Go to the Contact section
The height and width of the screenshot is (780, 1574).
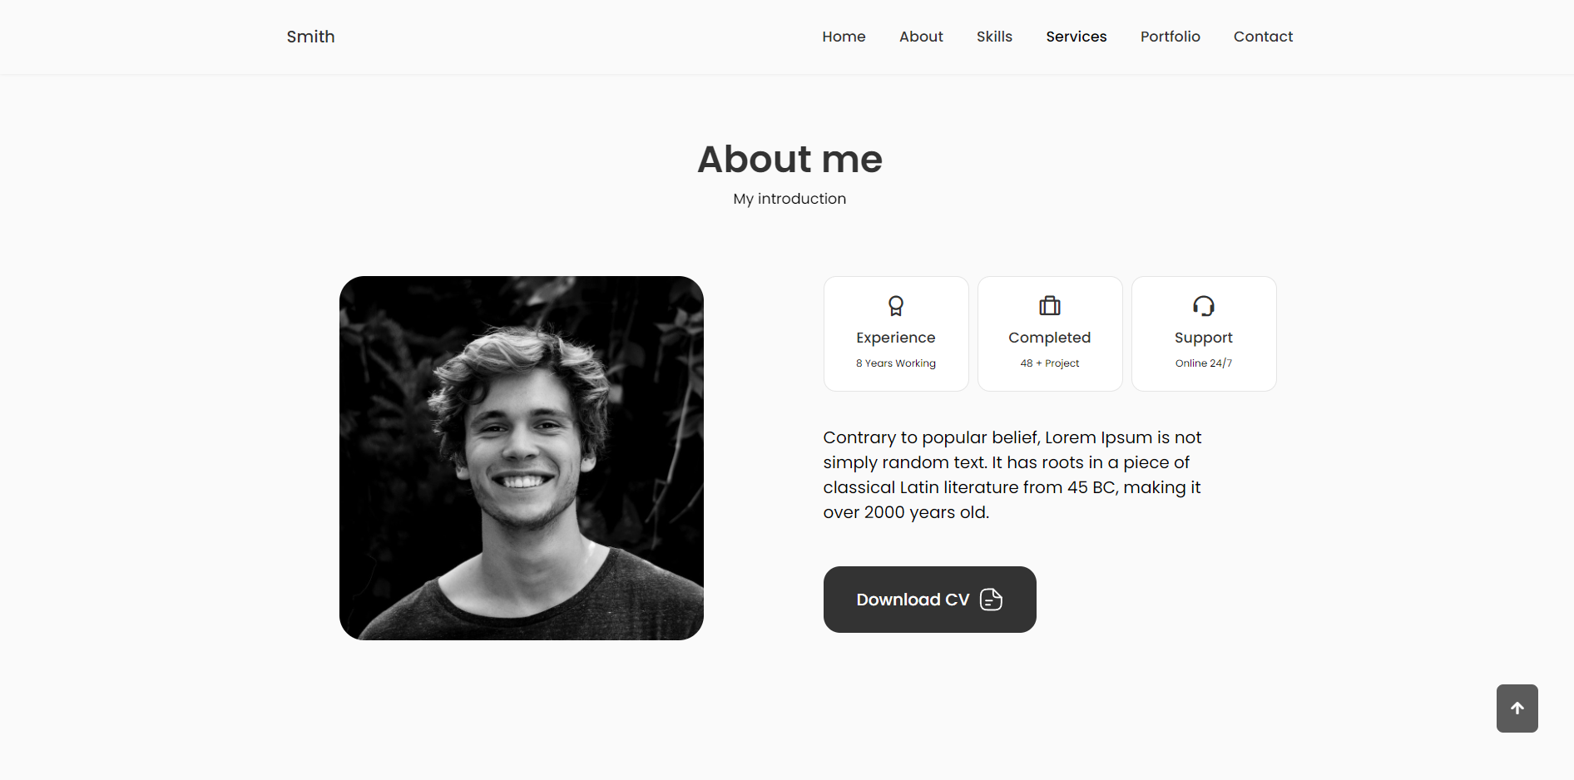click(x=1263, y=37)
